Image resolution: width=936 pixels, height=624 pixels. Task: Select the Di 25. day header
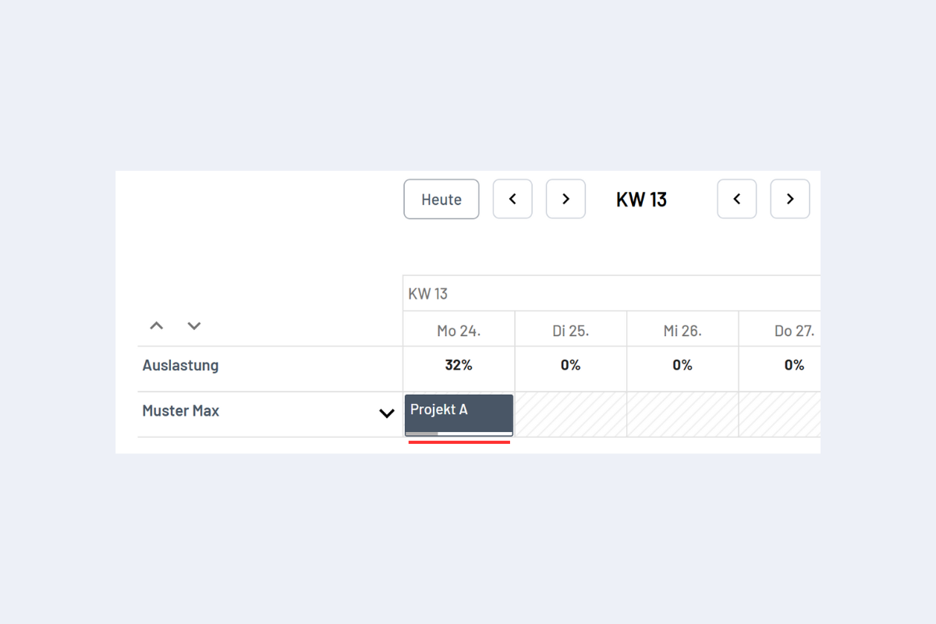(x=570, y=331)
